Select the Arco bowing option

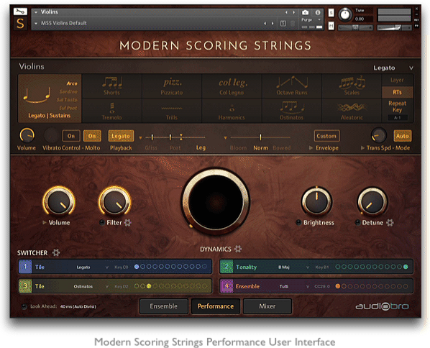[72, 83]
